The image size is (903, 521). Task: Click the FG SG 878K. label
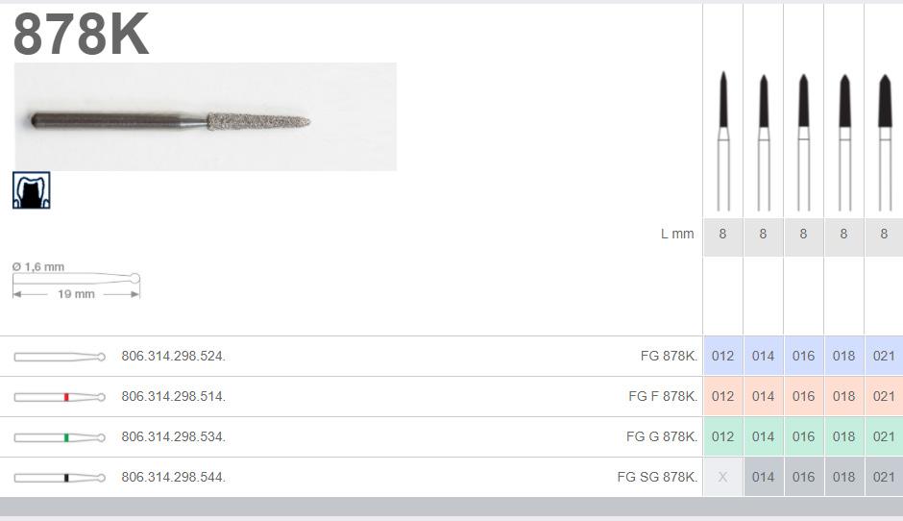tap(657, 477)
